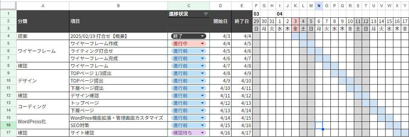Click the fill handle of selected cell N16
The height and width of the screenshot is (137, 409).
pos(323,129)
